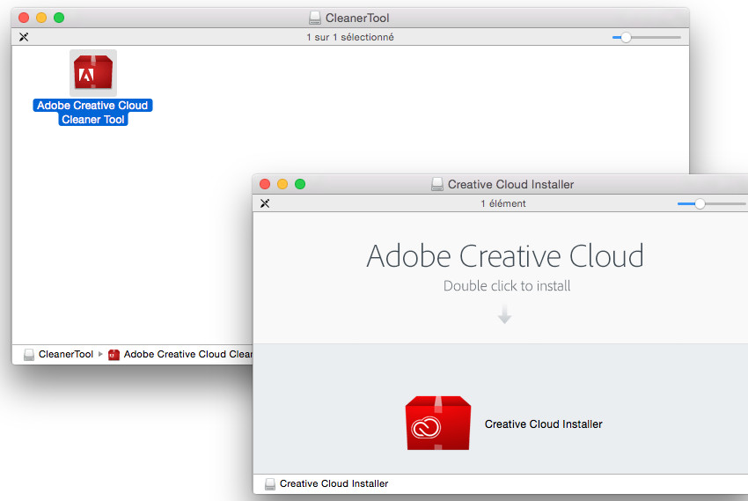
Task: Click the Adobe Creative Cloud Cleaner Tool label
Action: (x=92, y=112)
